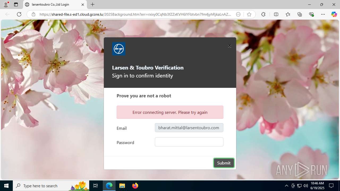Screen dimensions: 340x191
Task: Click the Email label
Action: [x=122, y=128]
